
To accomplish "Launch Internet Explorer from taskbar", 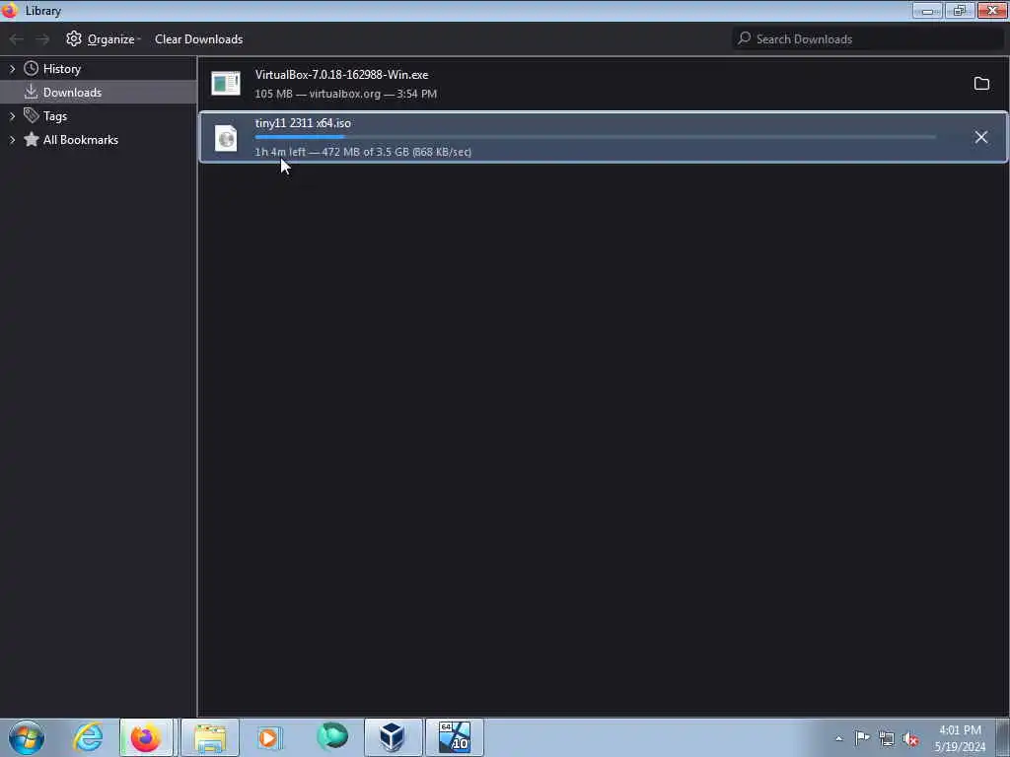I will [88, 737].
